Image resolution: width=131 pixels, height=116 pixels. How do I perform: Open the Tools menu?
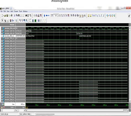pos(20,11)
